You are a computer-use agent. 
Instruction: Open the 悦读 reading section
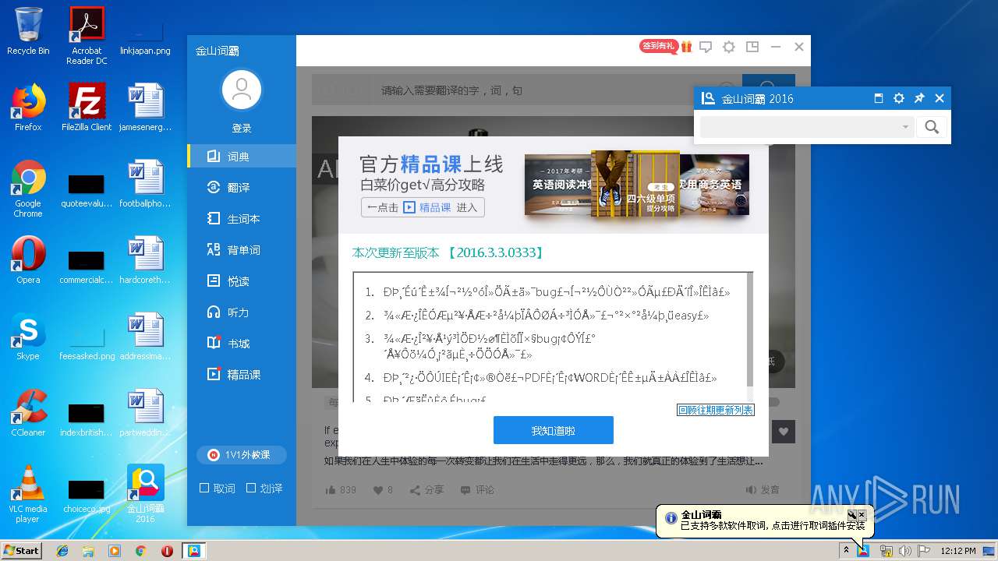242,281
